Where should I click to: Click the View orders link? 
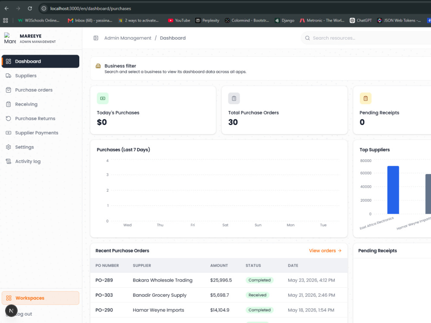point(325,251)
